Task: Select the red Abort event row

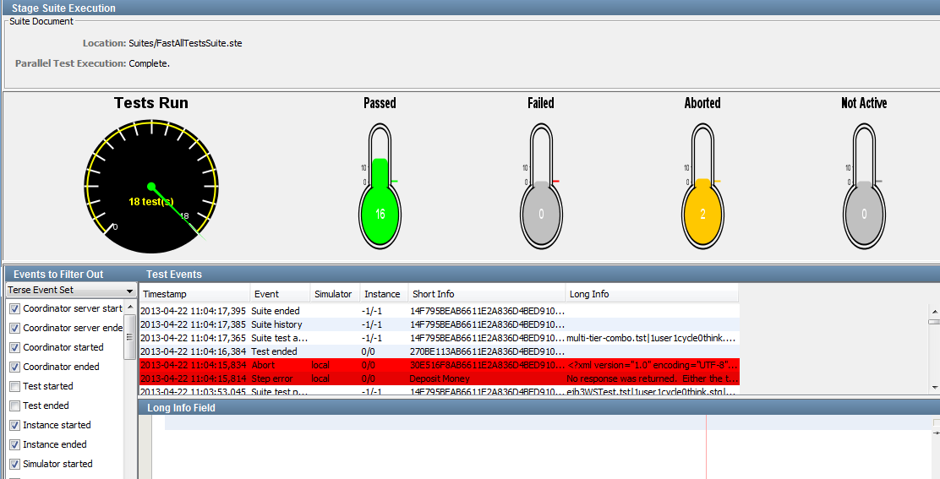Action: [x=438, y=365]
